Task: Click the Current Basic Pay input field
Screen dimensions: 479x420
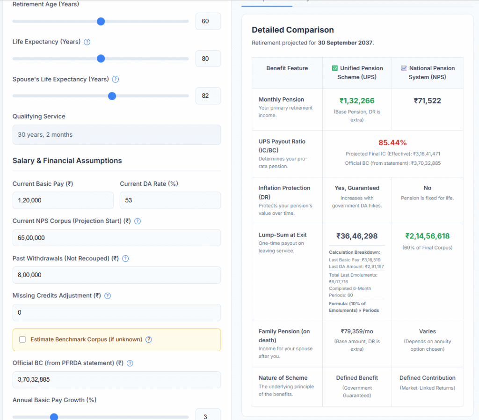Action: click(x=63, y=200)
